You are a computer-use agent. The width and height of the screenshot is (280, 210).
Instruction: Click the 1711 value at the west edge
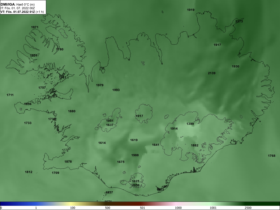(x=10, y=95)
